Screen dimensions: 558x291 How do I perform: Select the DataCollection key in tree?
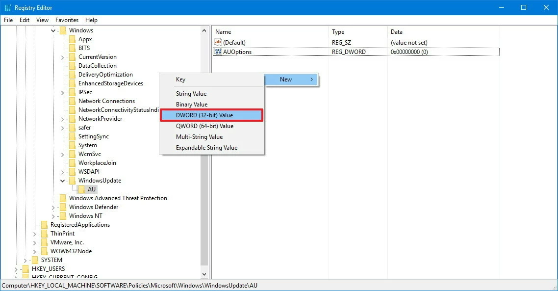coord(97,66)
